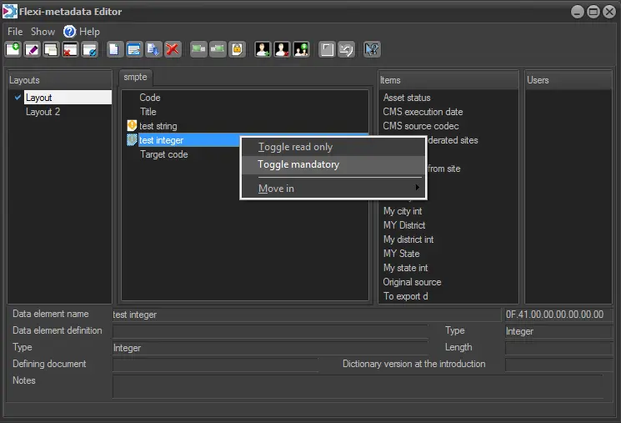Click the delete layout icon with red X
Viewport: 621px width, 423px height.
70,49
